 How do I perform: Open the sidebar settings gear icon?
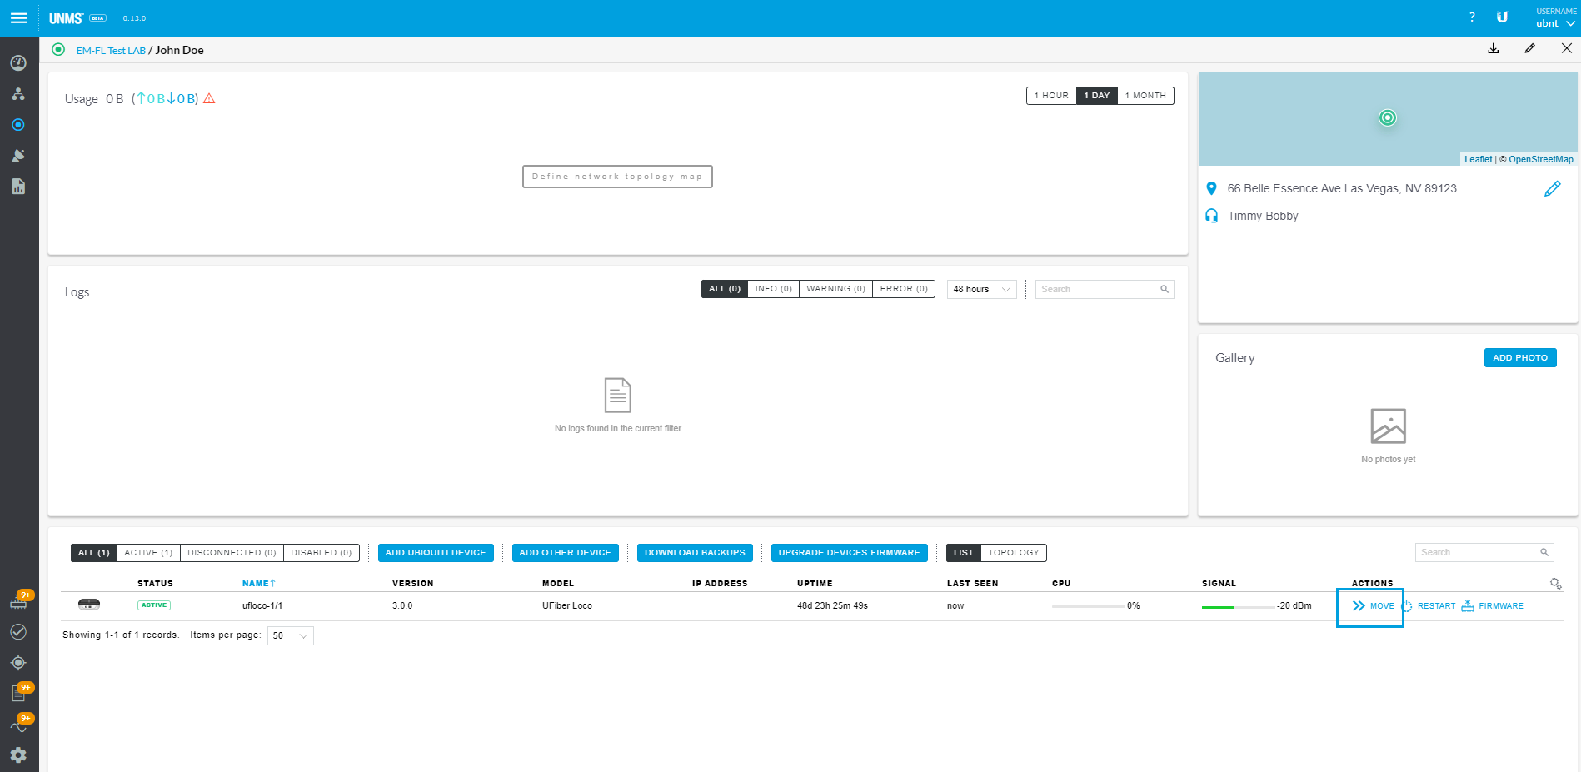pyautogui.click(x=18, y=755)
